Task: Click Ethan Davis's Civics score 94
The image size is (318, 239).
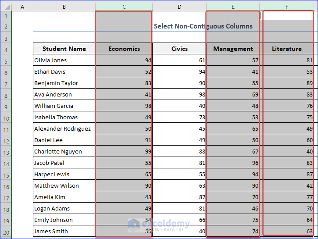Action: (x=179, y=71)
